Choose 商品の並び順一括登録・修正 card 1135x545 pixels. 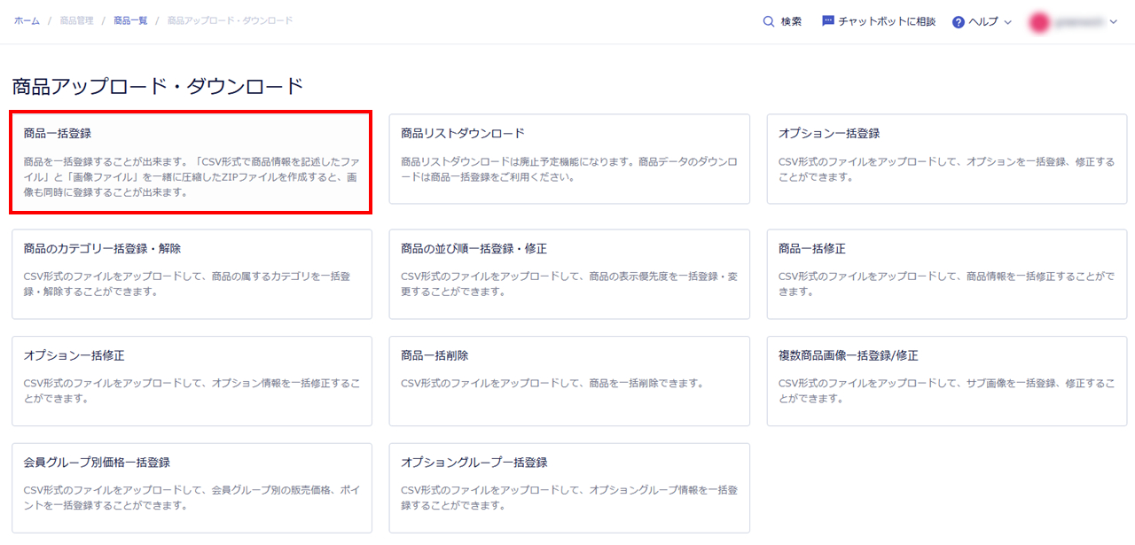click(569, 274)
